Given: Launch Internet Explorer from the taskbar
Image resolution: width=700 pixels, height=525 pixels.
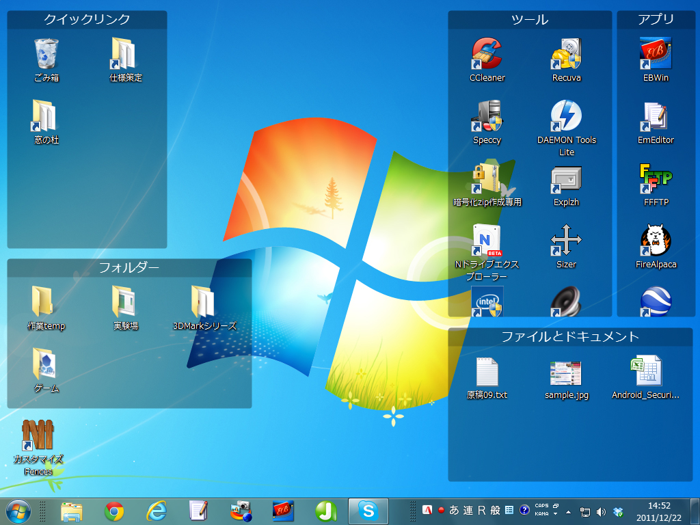Looking at the screenshot, I should pos(157,511).
